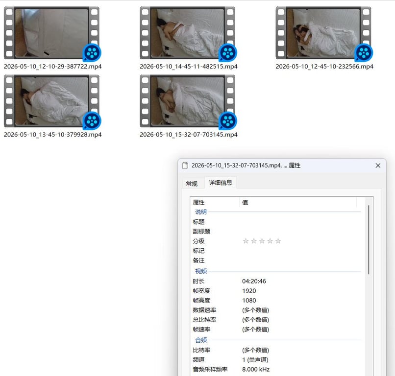Click the 2026-05-10_13-45-10-379928.mp4 file name

tap(52, 135)
